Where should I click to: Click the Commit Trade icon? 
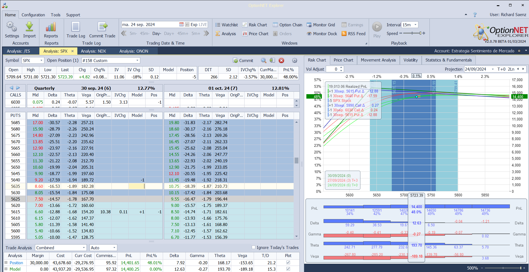click(x=102, y=27)
